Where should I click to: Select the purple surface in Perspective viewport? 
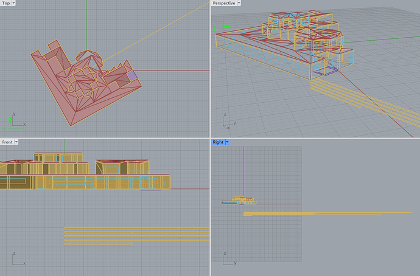click(x=327, y=71)
